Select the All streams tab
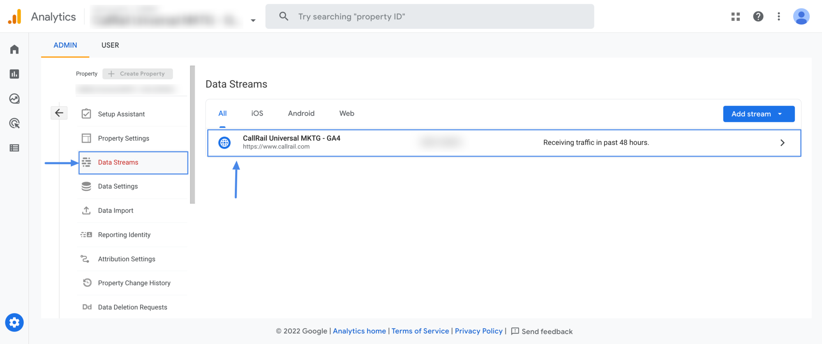The width and height of the screenshot is (822, 344). tap(222, 113)
